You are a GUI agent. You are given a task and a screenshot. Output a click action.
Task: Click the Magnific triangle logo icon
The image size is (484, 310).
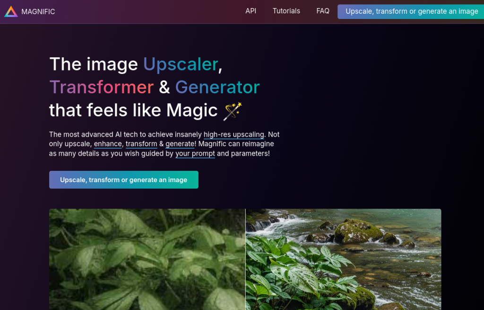(x=11, y=11)
